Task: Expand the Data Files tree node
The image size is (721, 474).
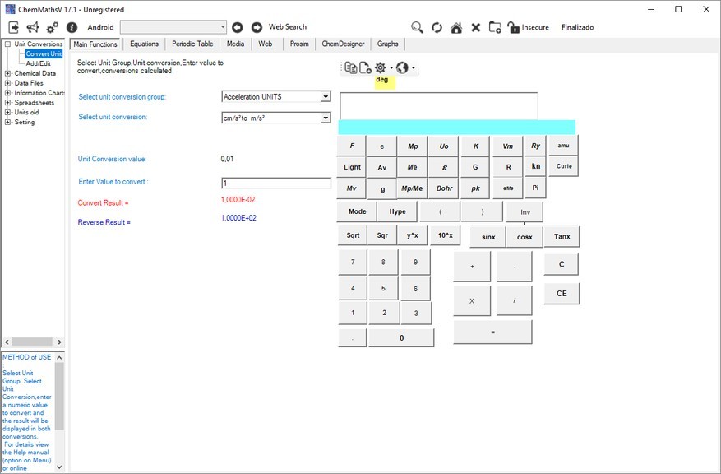Action: click(7, 83)
